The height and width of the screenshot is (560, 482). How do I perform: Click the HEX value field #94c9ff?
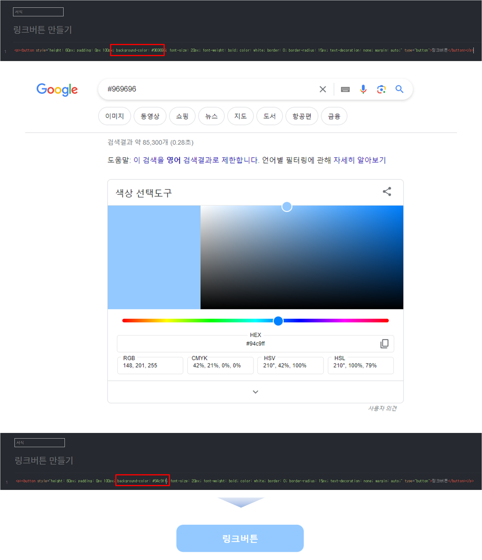(256, 344)
